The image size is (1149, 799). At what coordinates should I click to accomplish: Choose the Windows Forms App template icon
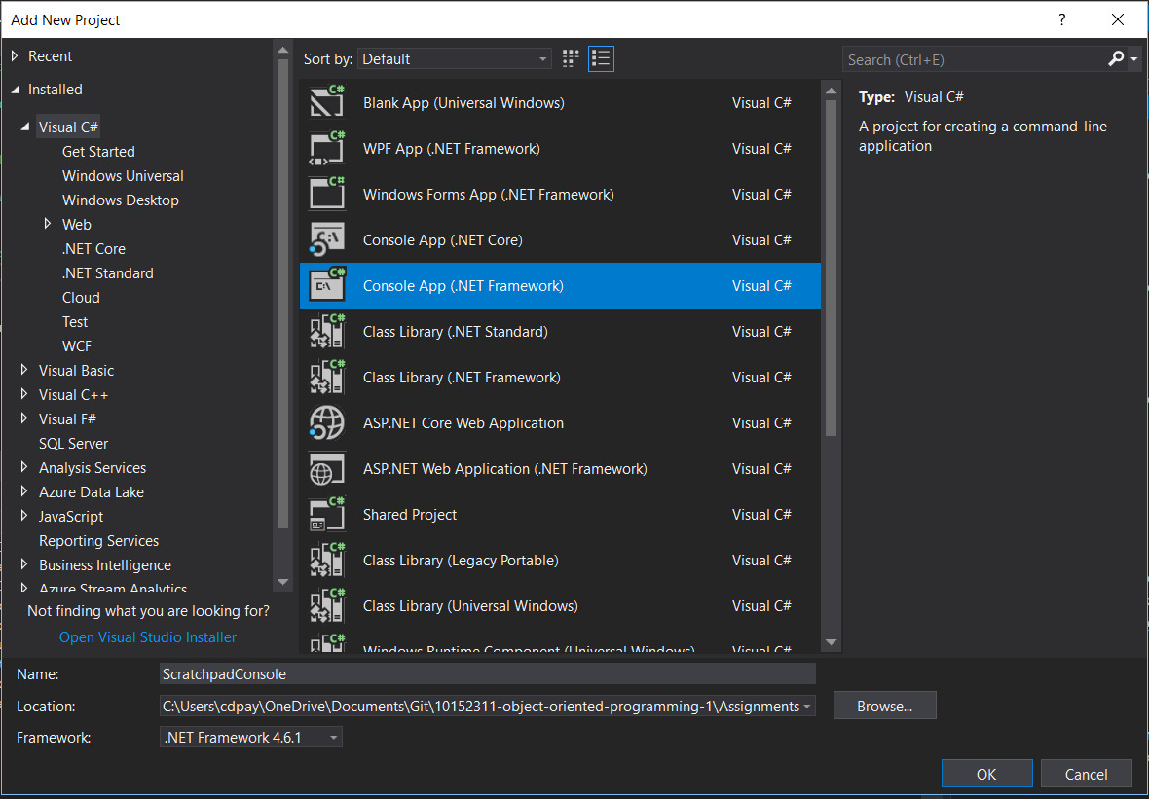[327, 194]
